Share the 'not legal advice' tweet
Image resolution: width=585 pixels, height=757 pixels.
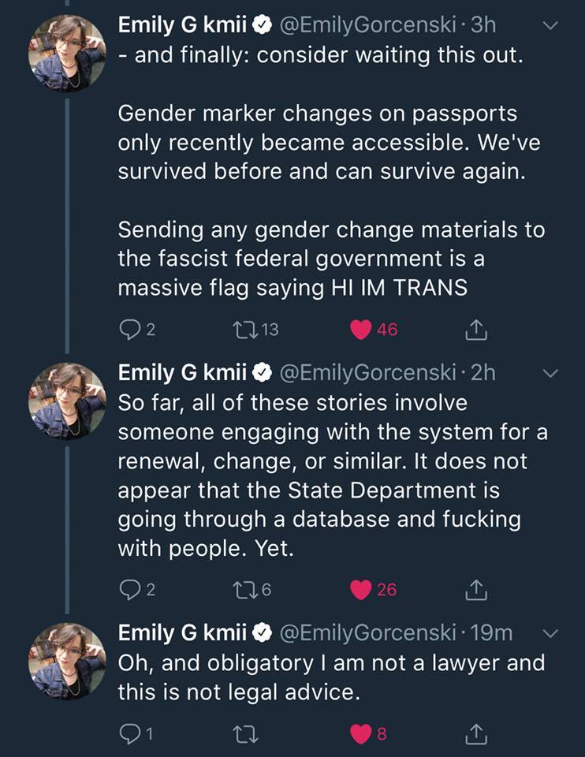[x=477, y=734]
